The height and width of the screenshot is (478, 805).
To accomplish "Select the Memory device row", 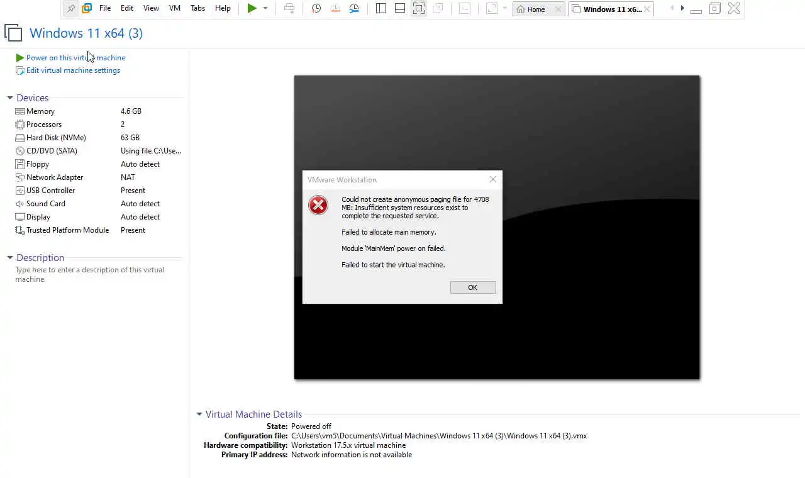I will (98, 111).
